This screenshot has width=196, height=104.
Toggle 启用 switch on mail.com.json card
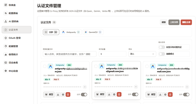click(186, 95)
